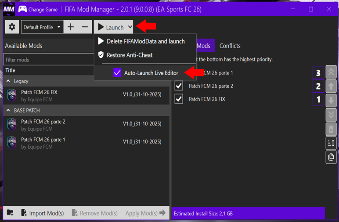Add a new profile with the plus icon

(x=70, y=27)
